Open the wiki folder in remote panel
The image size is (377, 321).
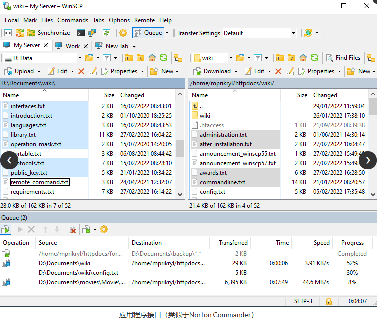tap(205, 116)
